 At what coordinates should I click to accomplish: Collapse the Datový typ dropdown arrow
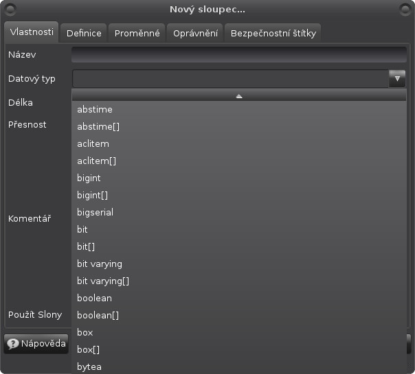pos(397,78)
